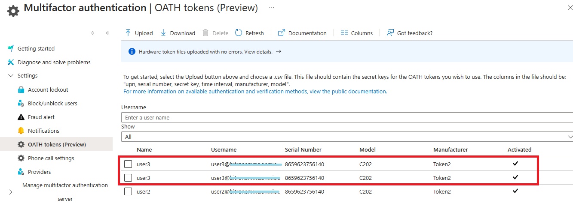
Task: Open Account lockout lock icon
Action: pos(21,90)
